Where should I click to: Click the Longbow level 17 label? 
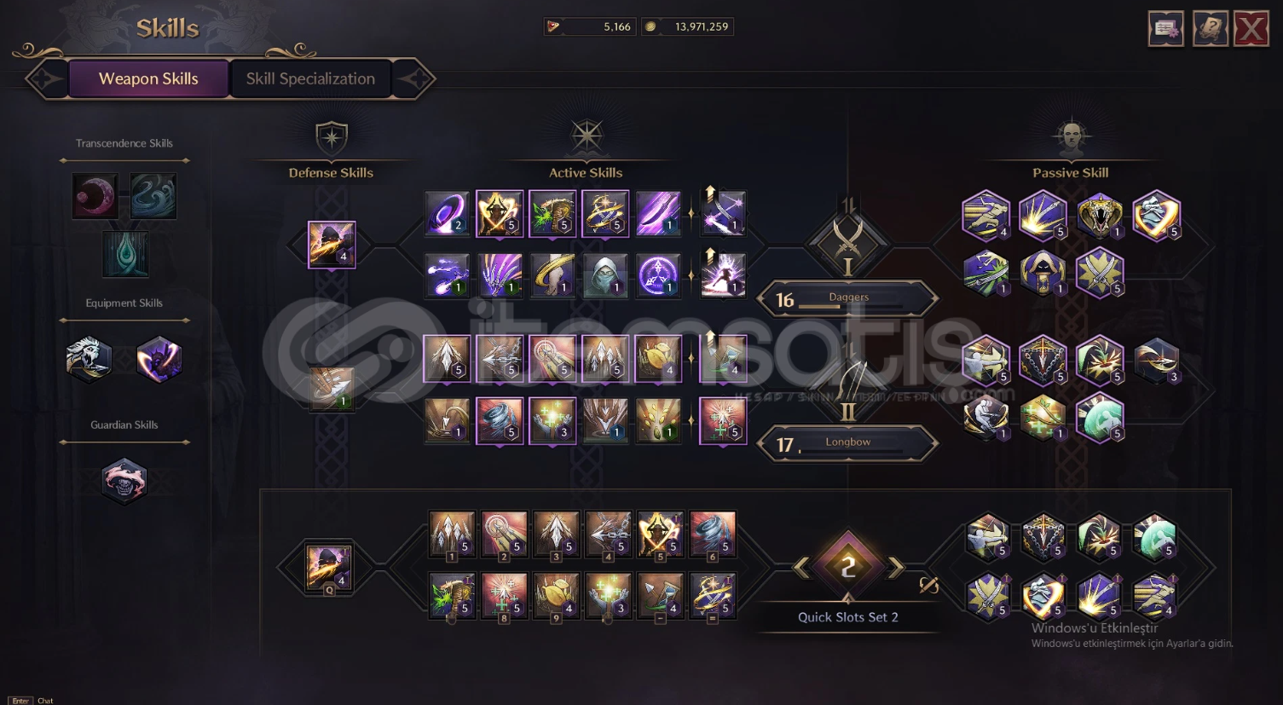848,444
